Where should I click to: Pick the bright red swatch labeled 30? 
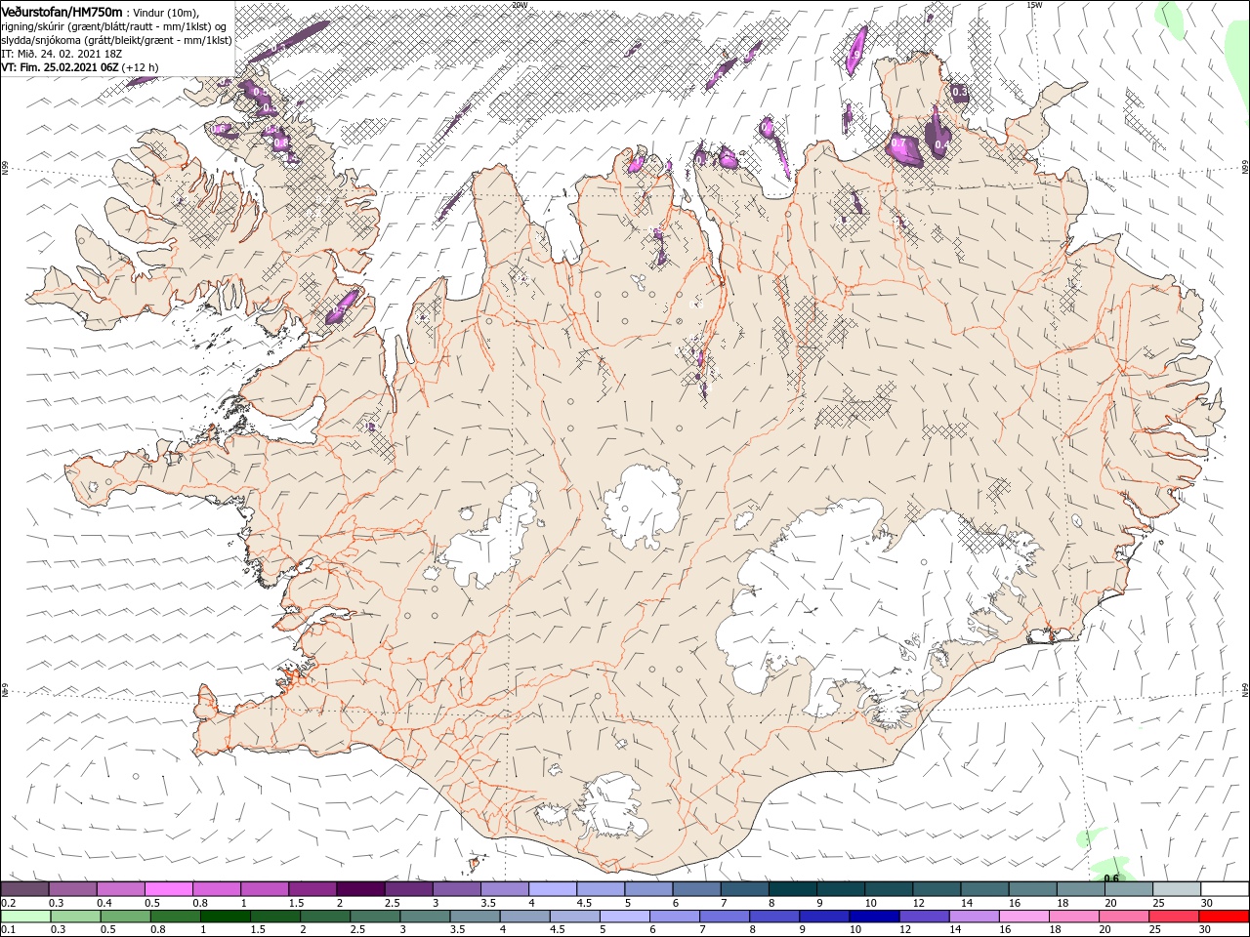(1224, 917)
